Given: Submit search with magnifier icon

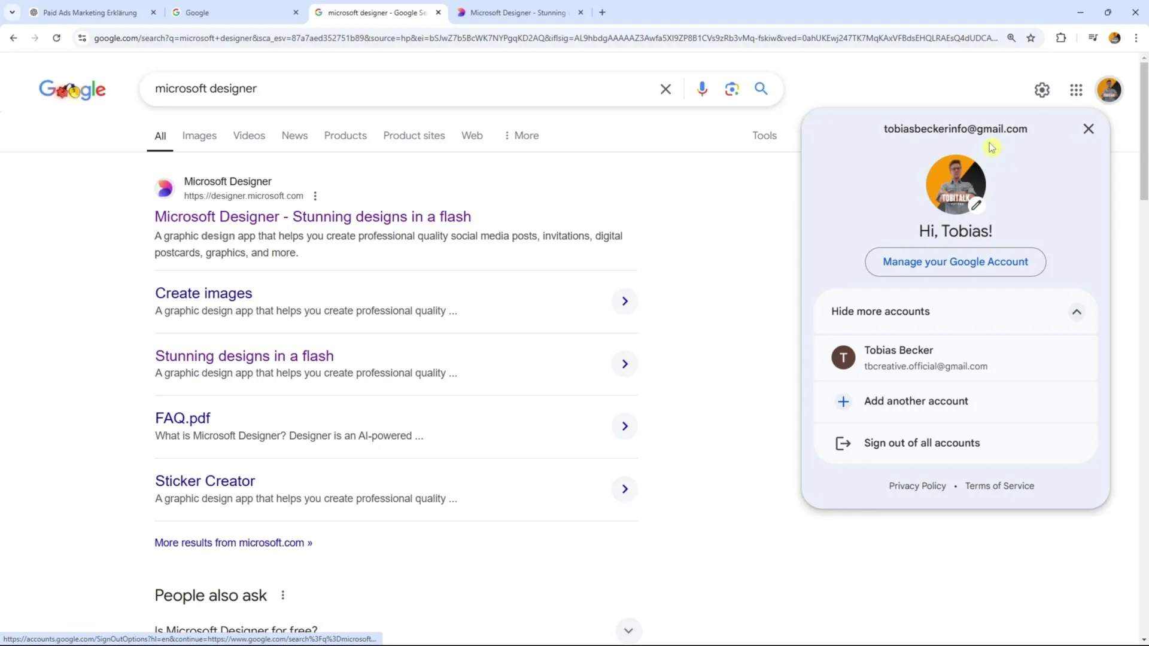Looking at the screenshot, I should coord(761,89).
